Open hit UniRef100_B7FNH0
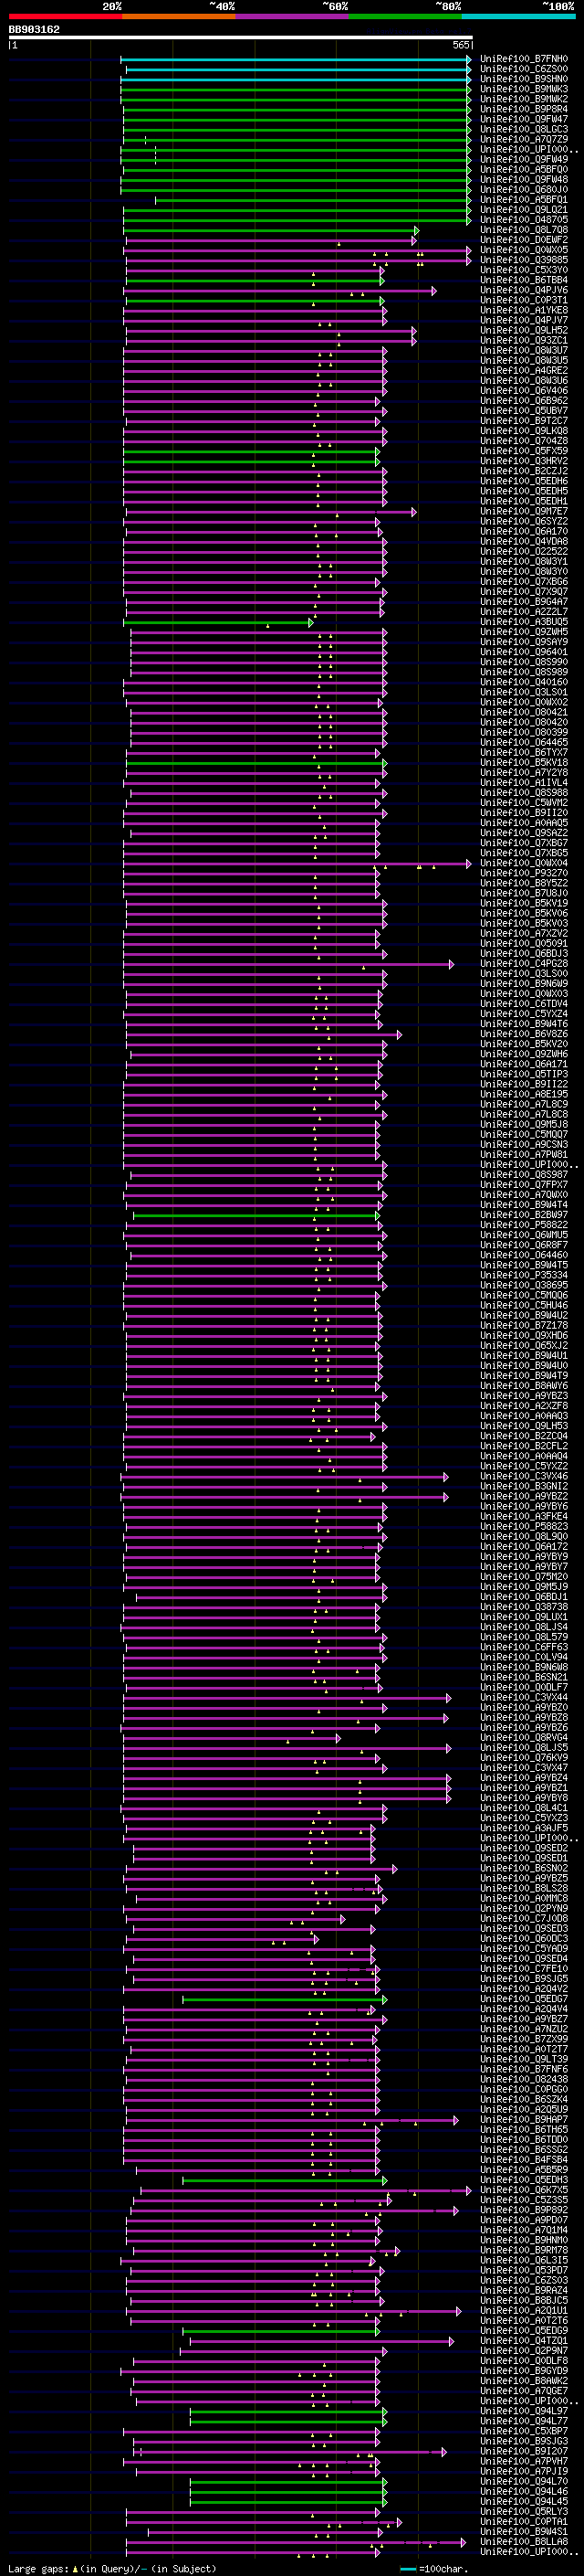This screenshot has width=584, height=2576. click(524, 59)
